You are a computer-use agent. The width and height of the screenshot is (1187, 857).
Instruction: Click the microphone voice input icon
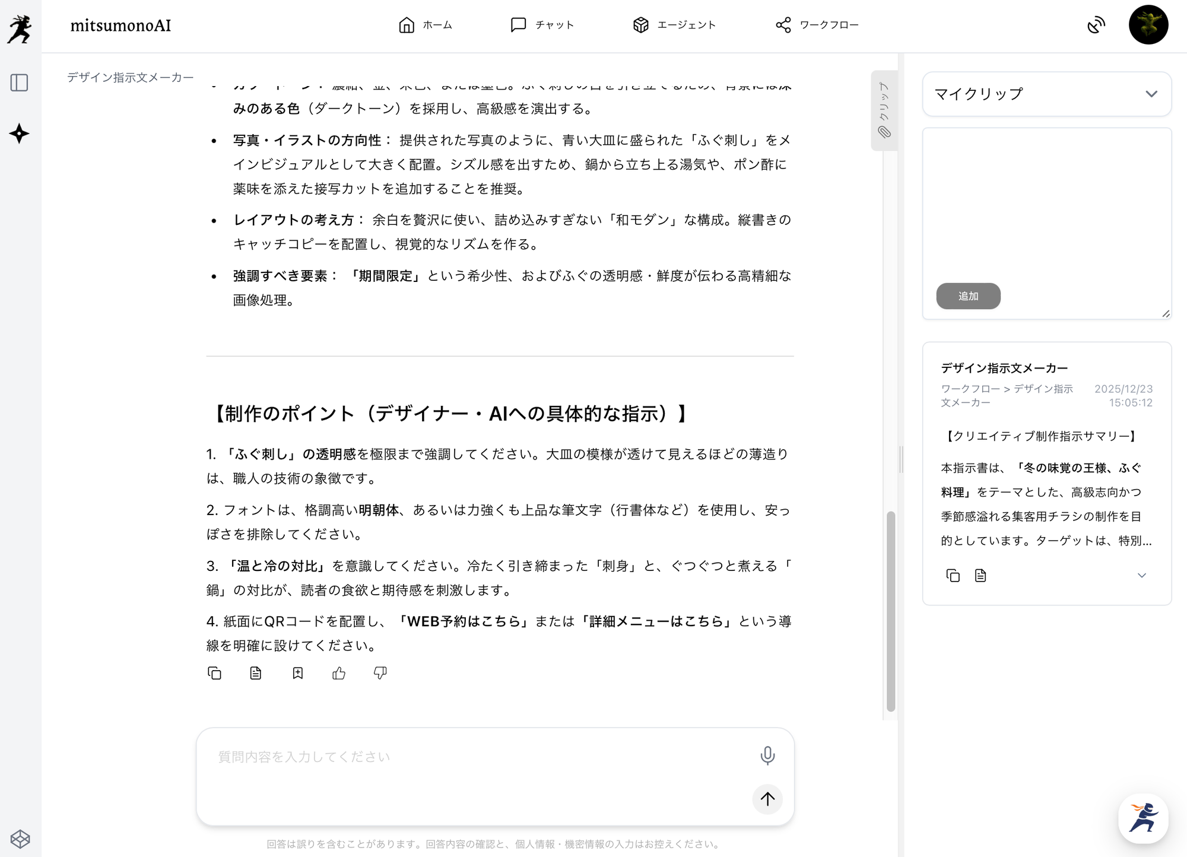tap(767, 756)
